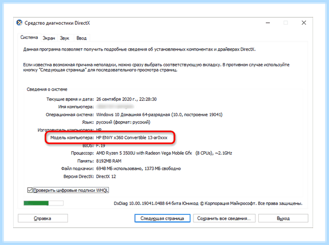Click the window title Средство диагностики DirectX
Screen dimensions: 329x245
[x=57, y=23]
